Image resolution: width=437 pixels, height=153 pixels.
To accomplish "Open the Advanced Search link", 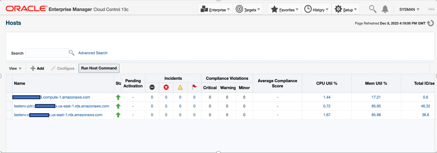I will [x=93, y=53].
